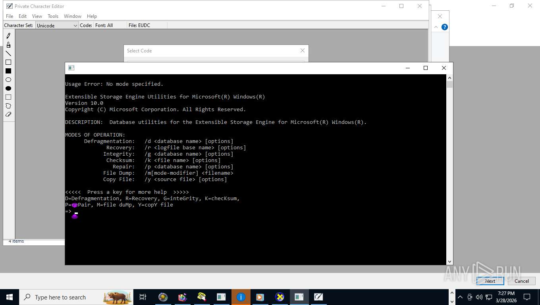Select the Hollow Rectangle tool
Screen dimensions: 540x305
click(8, 62)
